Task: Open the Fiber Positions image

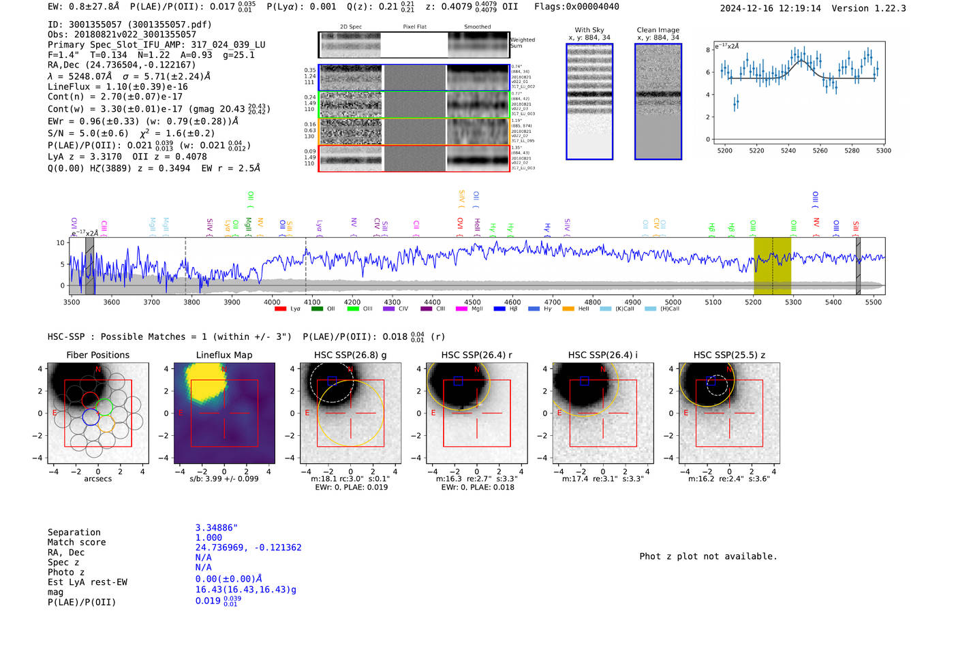Action: [x=98, y=413]
